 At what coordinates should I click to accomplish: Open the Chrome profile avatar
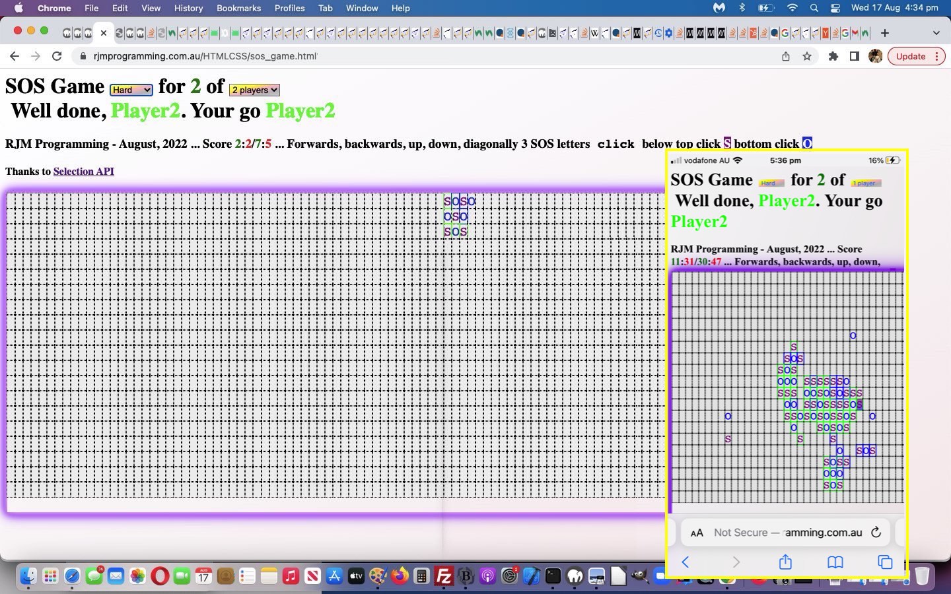876,56
